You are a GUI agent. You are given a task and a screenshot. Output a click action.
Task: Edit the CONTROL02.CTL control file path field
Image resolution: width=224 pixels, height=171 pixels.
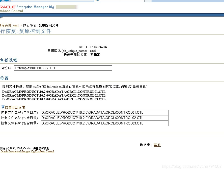click(105, 118)
